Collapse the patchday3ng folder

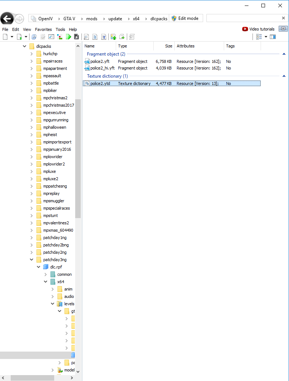31,260
